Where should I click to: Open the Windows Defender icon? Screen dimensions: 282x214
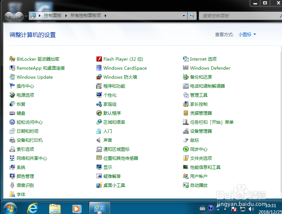pos(186,68)
